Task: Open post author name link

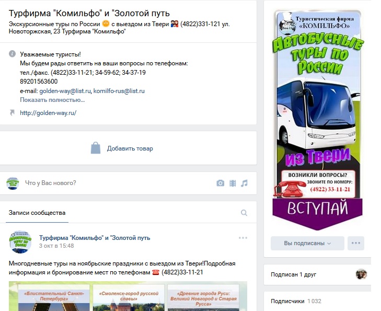Action: click(95, 238)
